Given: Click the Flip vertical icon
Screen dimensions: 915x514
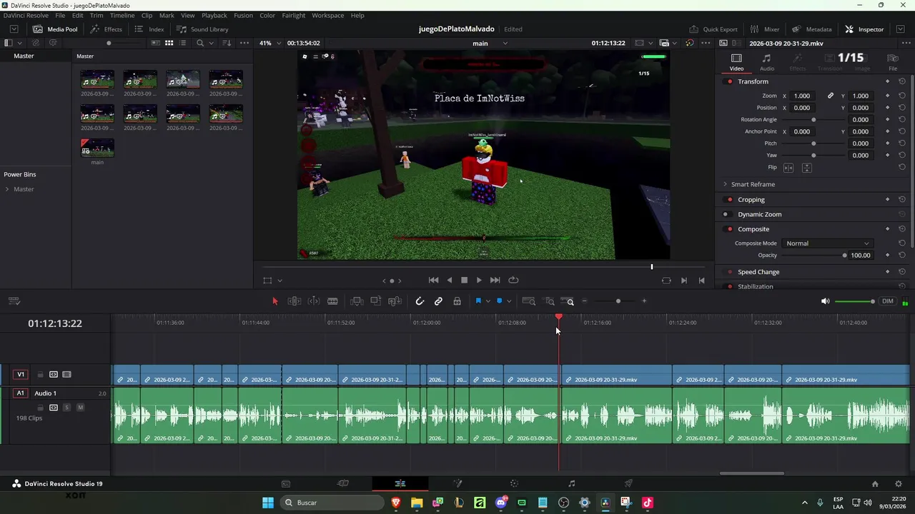Looking at the screenshot, I should coord(806,168).
